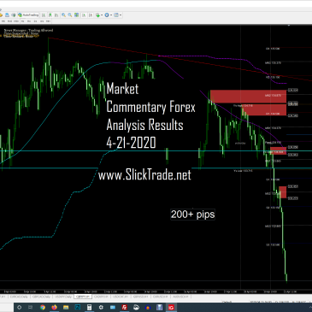
Task: Open Google Chrome from the taskbar
Action: coord(43,307)
